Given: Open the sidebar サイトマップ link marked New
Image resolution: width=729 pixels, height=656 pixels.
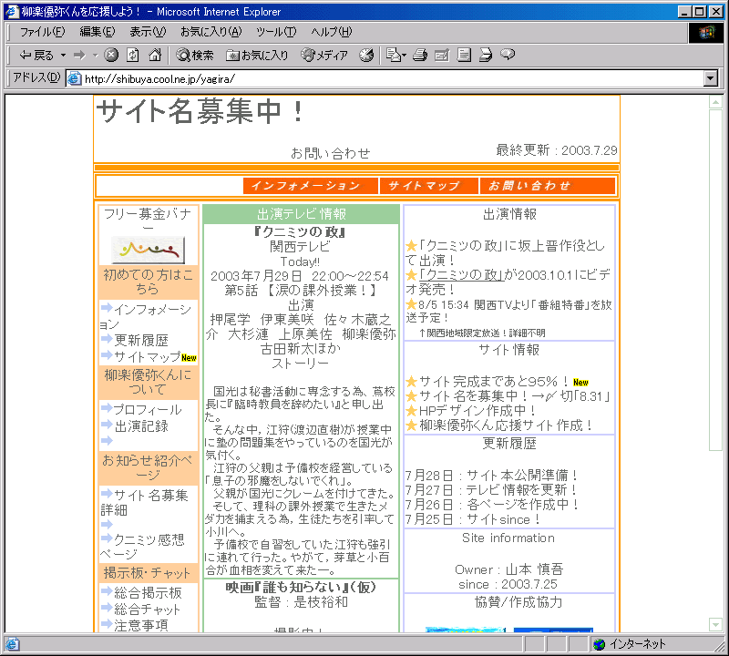Looking at the screenshot, I should tap(148, 356).
